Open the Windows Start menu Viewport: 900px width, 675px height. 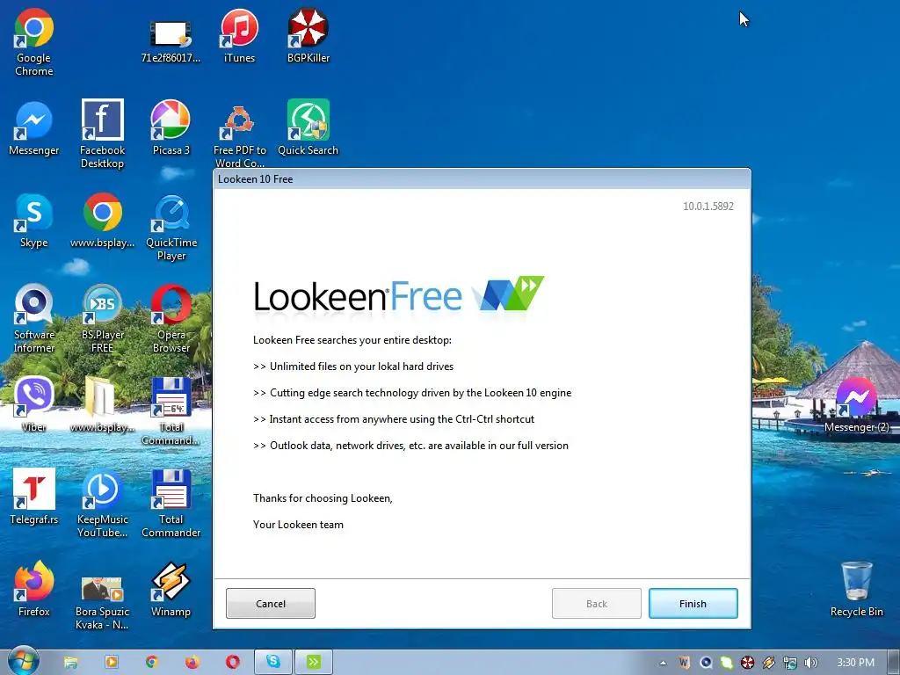point(23,661)
